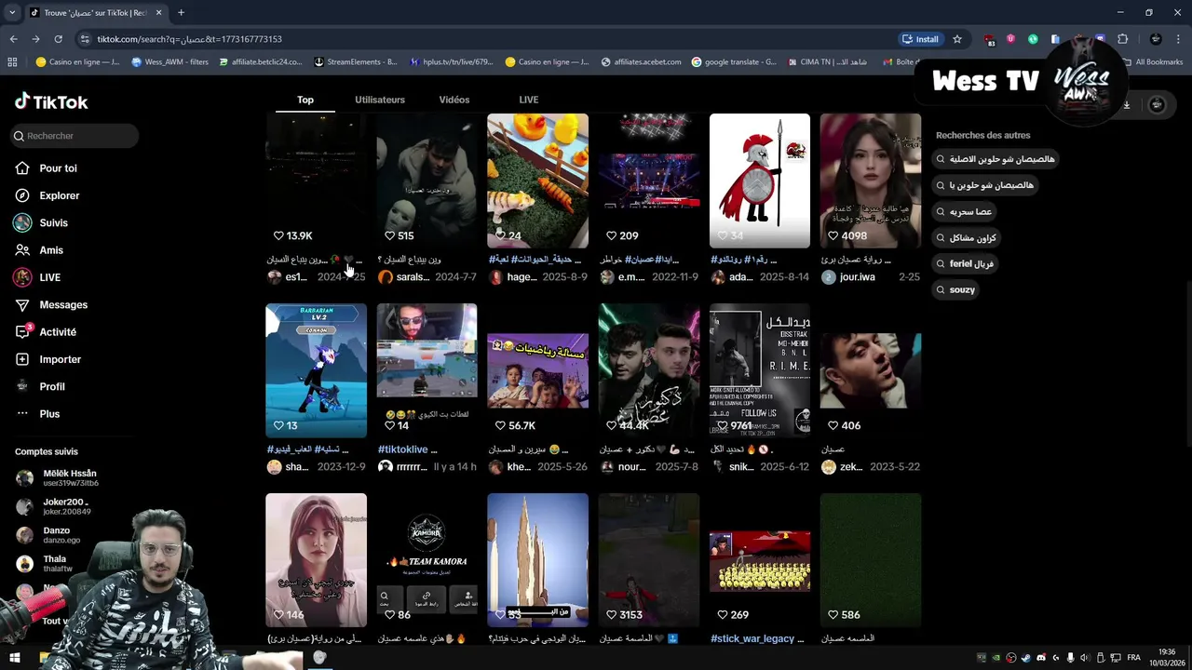Open Chrome extensions puzzle icon
The width and height of the screenshot is (1192, 670).
click(x=1122, y=39)
